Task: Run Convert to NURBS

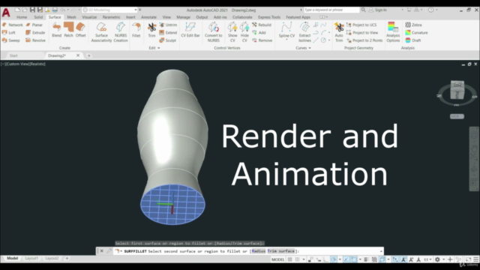Action: pos(213,32)
